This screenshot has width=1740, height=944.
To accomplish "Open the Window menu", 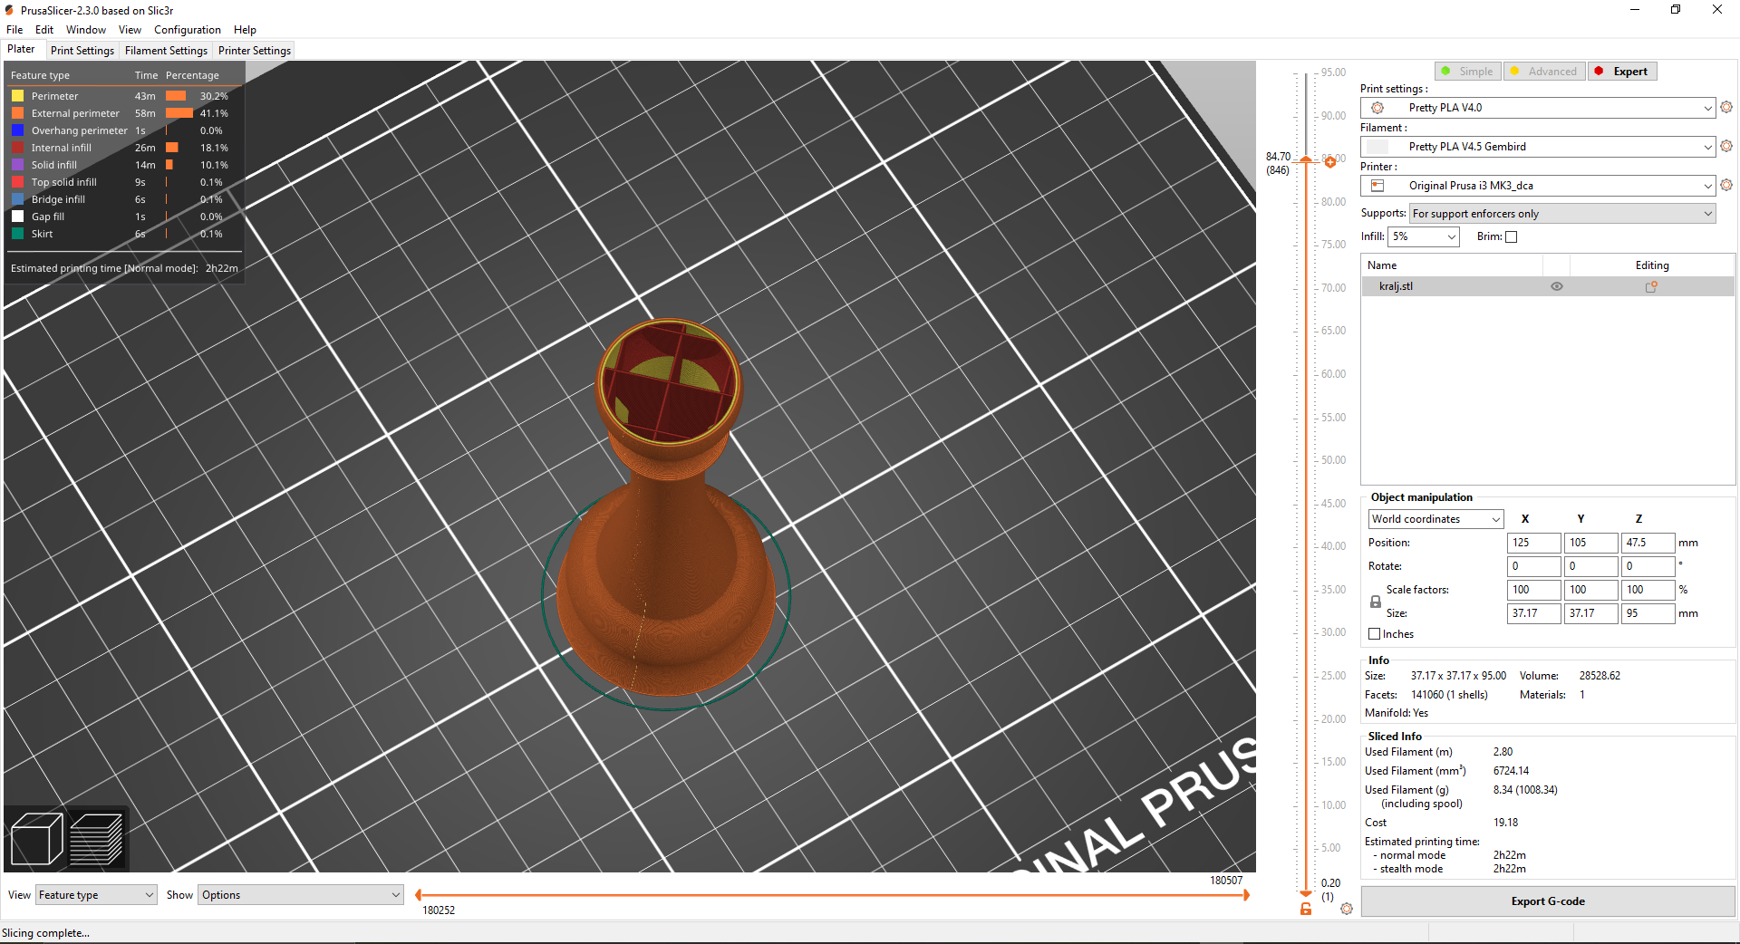I will (x=86, y=30).
